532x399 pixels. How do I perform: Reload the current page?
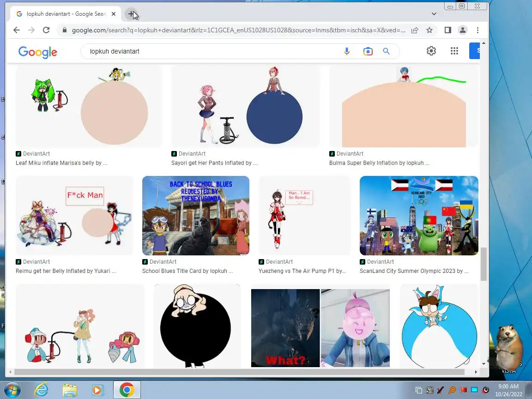47,30
